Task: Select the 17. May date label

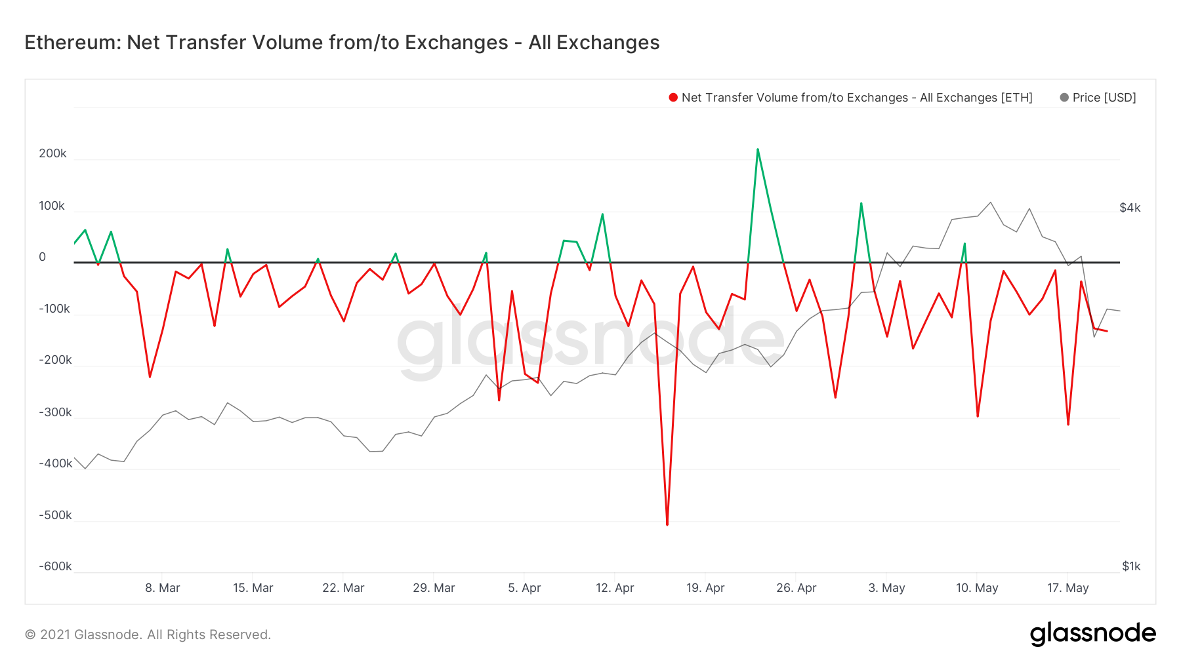Action: [1067, 588]
